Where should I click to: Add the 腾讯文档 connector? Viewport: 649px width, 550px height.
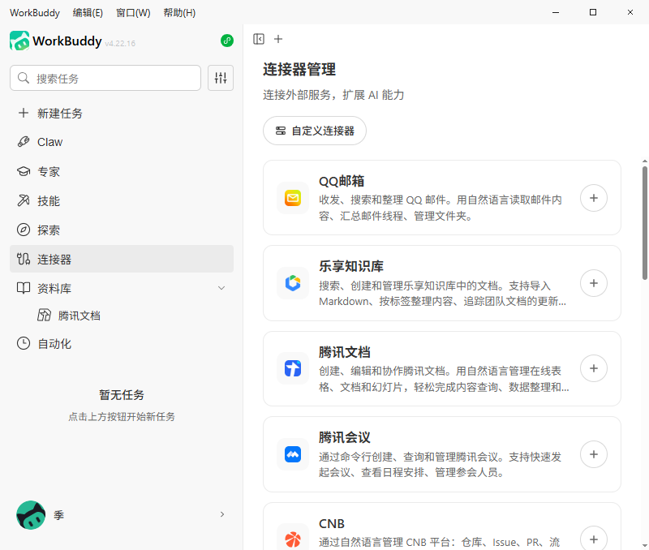(x=594, y=368)
